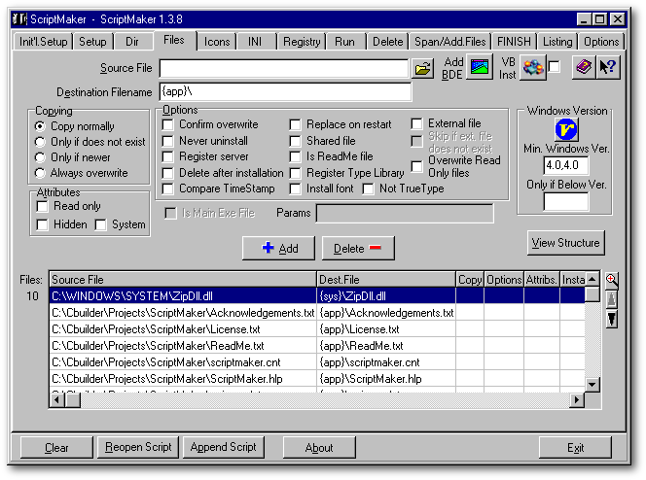Activate the What's This pointer help icon
Screen dimensions: 646x480
[607, 67]
